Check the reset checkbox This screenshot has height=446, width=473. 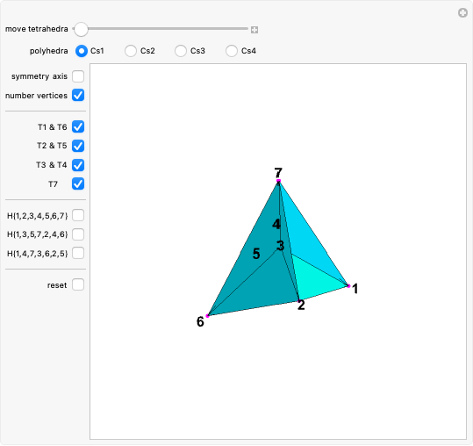tap(78, 284)
